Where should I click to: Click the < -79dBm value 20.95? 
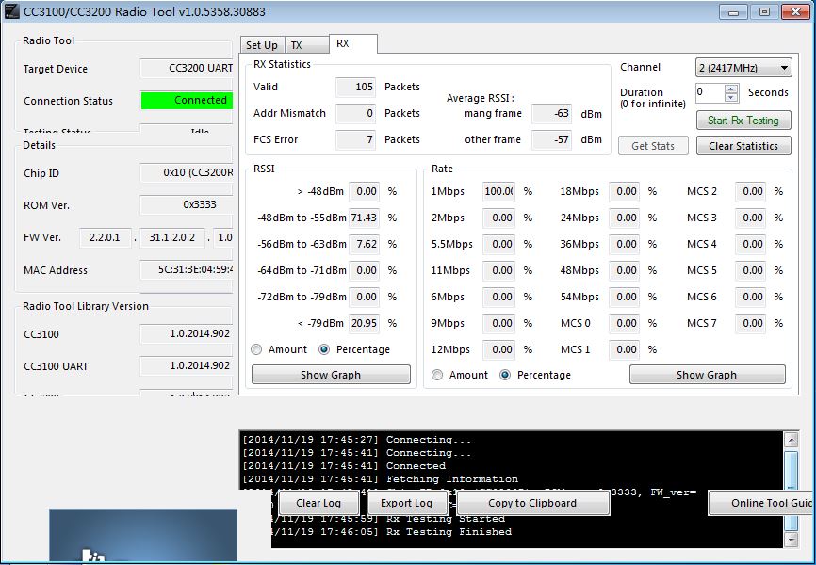click(364, 323)
